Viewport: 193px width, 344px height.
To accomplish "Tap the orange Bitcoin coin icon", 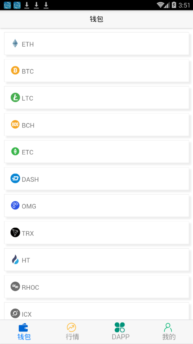I will (x=15, y=70).
